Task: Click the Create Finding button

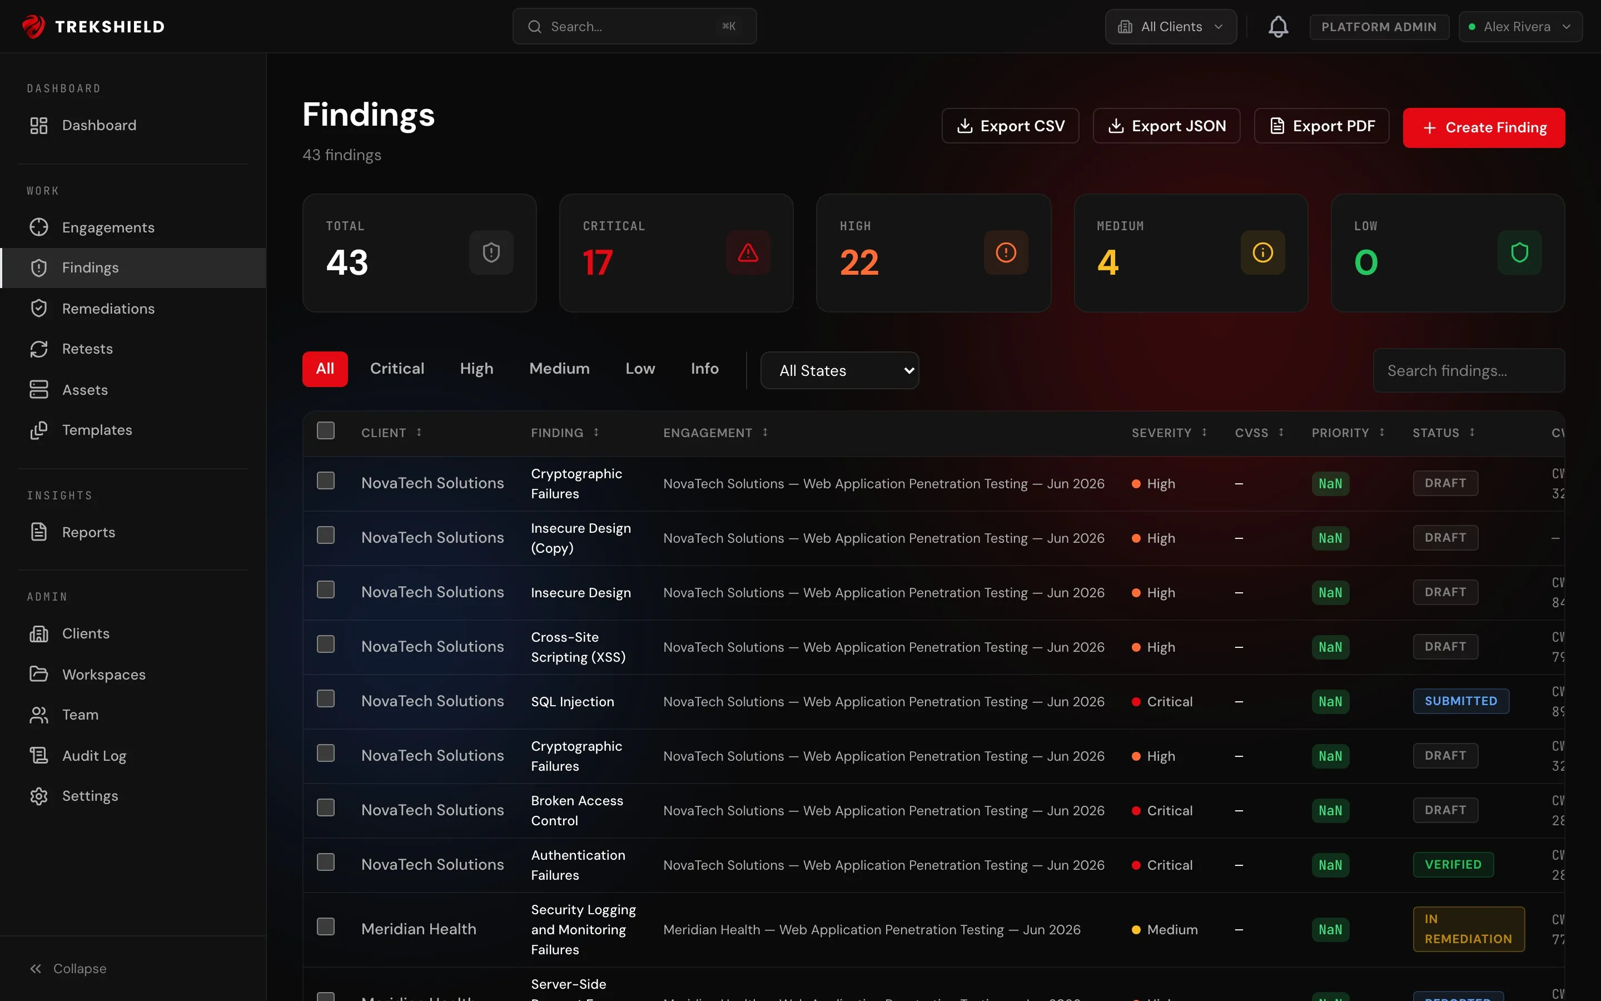Action: [1484, 128]
